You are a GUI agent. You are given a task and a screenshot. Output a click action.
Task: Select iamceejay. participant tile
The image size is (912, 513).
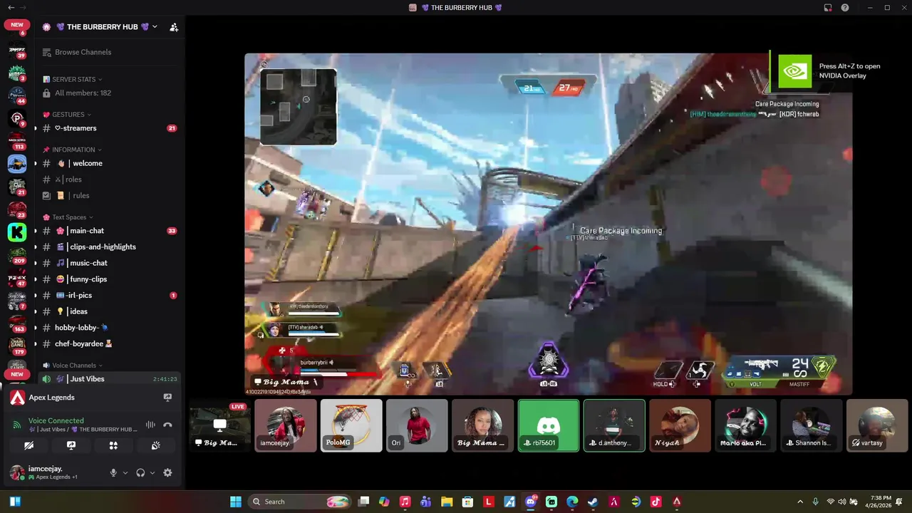[286, 425]
